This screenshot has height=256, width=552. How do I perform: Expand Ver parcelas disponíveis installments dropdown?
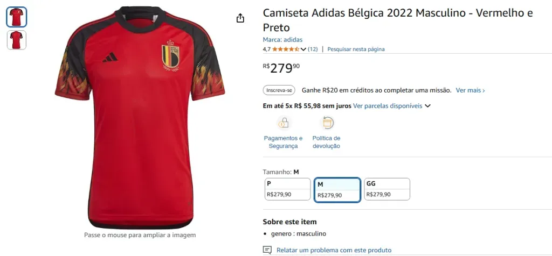(x=427, y=106)
